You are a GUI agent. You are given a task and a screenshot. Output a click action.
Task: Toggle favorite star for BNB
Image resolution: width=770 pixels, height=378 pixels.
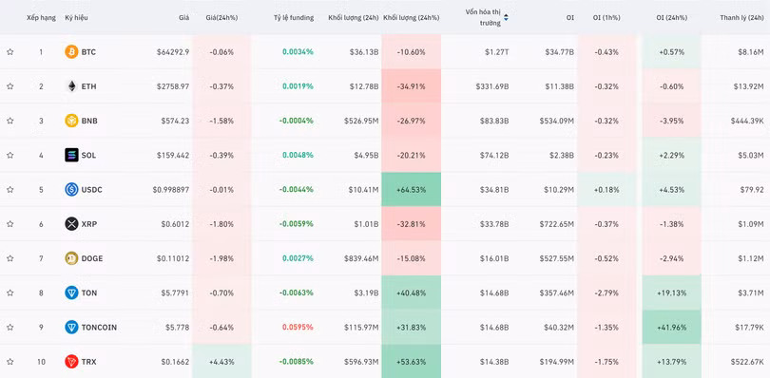click(x=10, y=121)
